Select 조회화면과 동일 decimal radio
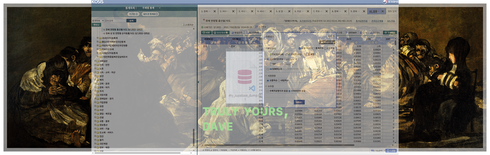The width and height of the screenshot is (490, 155). point(289,91)
